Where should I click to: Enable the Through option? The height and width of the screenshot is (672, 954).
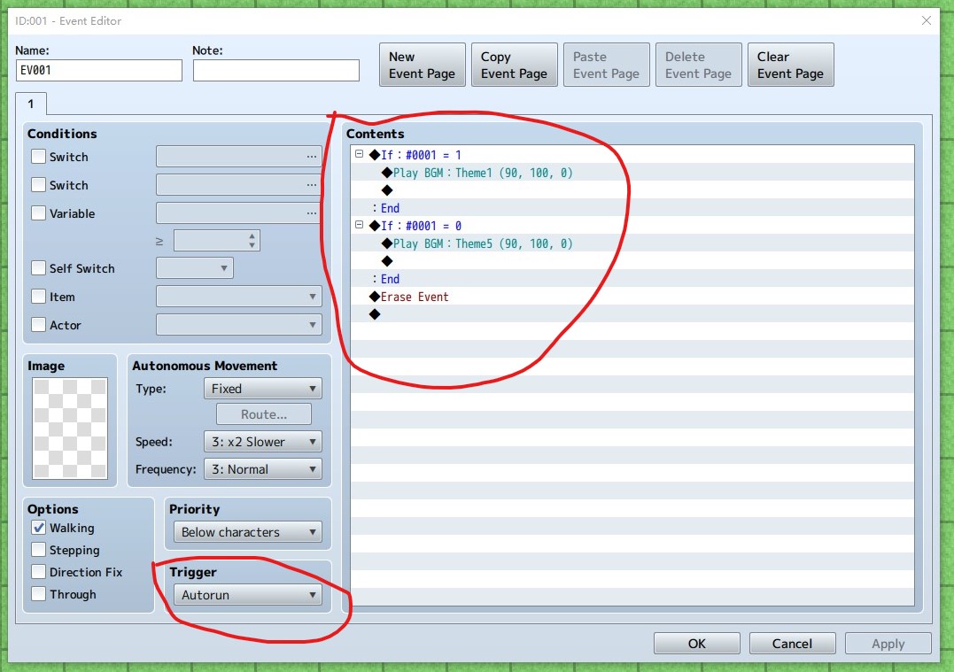[x=38, y=594]
